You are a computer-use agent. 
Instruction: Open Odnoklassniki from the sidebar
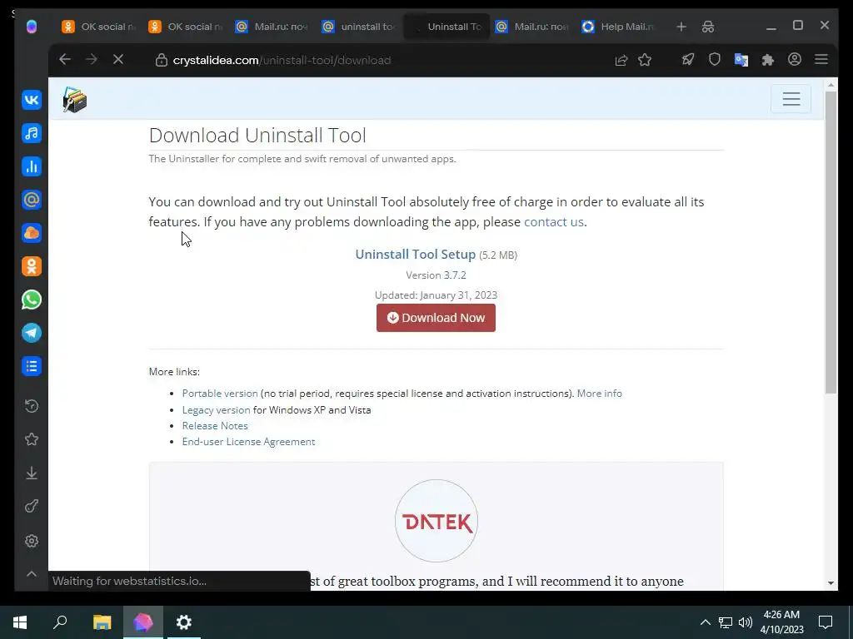32,266
